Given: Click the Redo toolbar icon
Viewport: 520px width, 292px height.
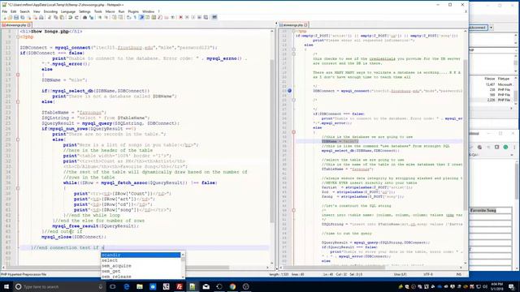Looking at the screenshot, I should [x=76, y=17].
